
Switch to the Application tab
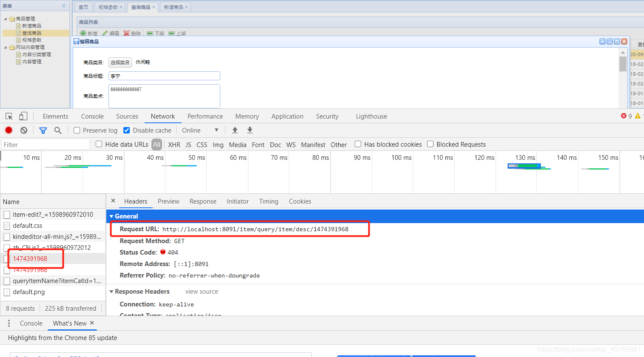click(x=288, y=116)
